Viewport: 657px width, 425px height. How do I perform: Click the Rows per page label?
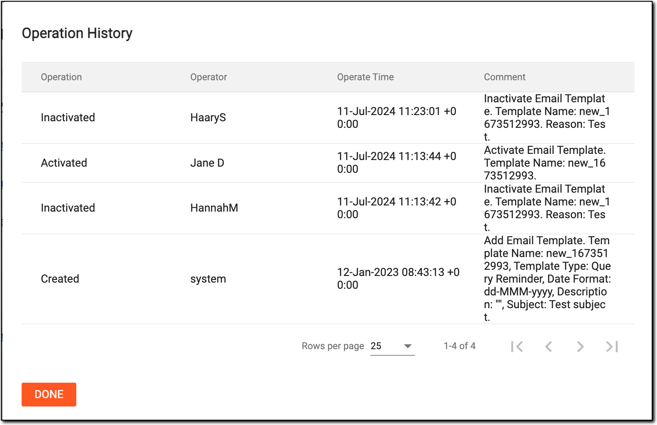pos(333,346)
